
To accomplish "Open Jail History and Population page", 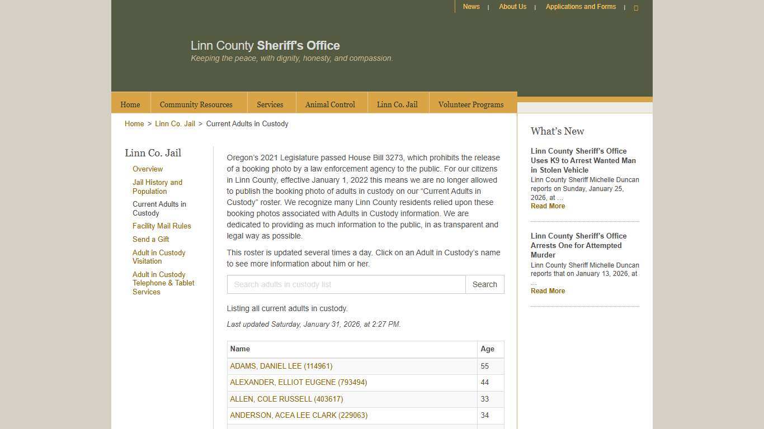I will pos(157,187).
